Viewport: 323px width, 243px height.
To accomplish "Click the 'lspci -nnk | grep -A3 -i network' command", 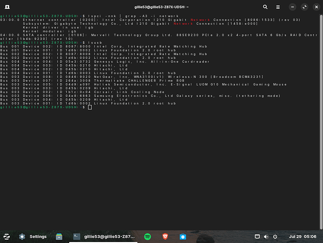I will [133, 16].
